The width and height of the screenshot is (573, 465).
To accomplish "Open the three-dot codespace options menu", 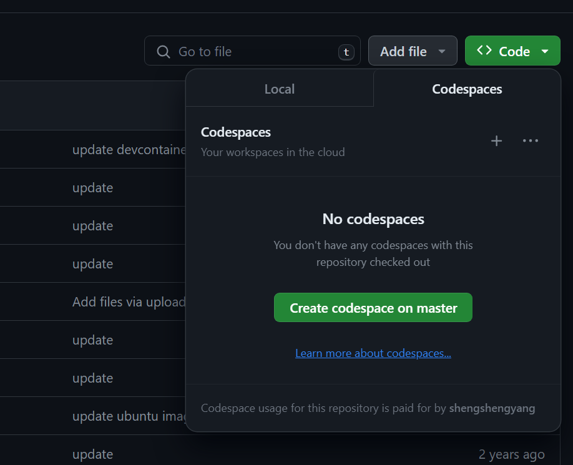I will point(531,141).
